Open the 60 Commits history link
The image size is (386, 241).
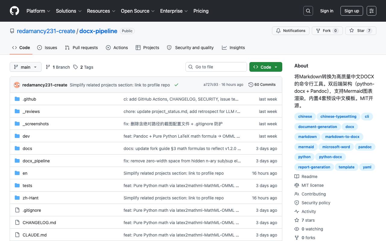pyautogui.click(x=262, y=85)
